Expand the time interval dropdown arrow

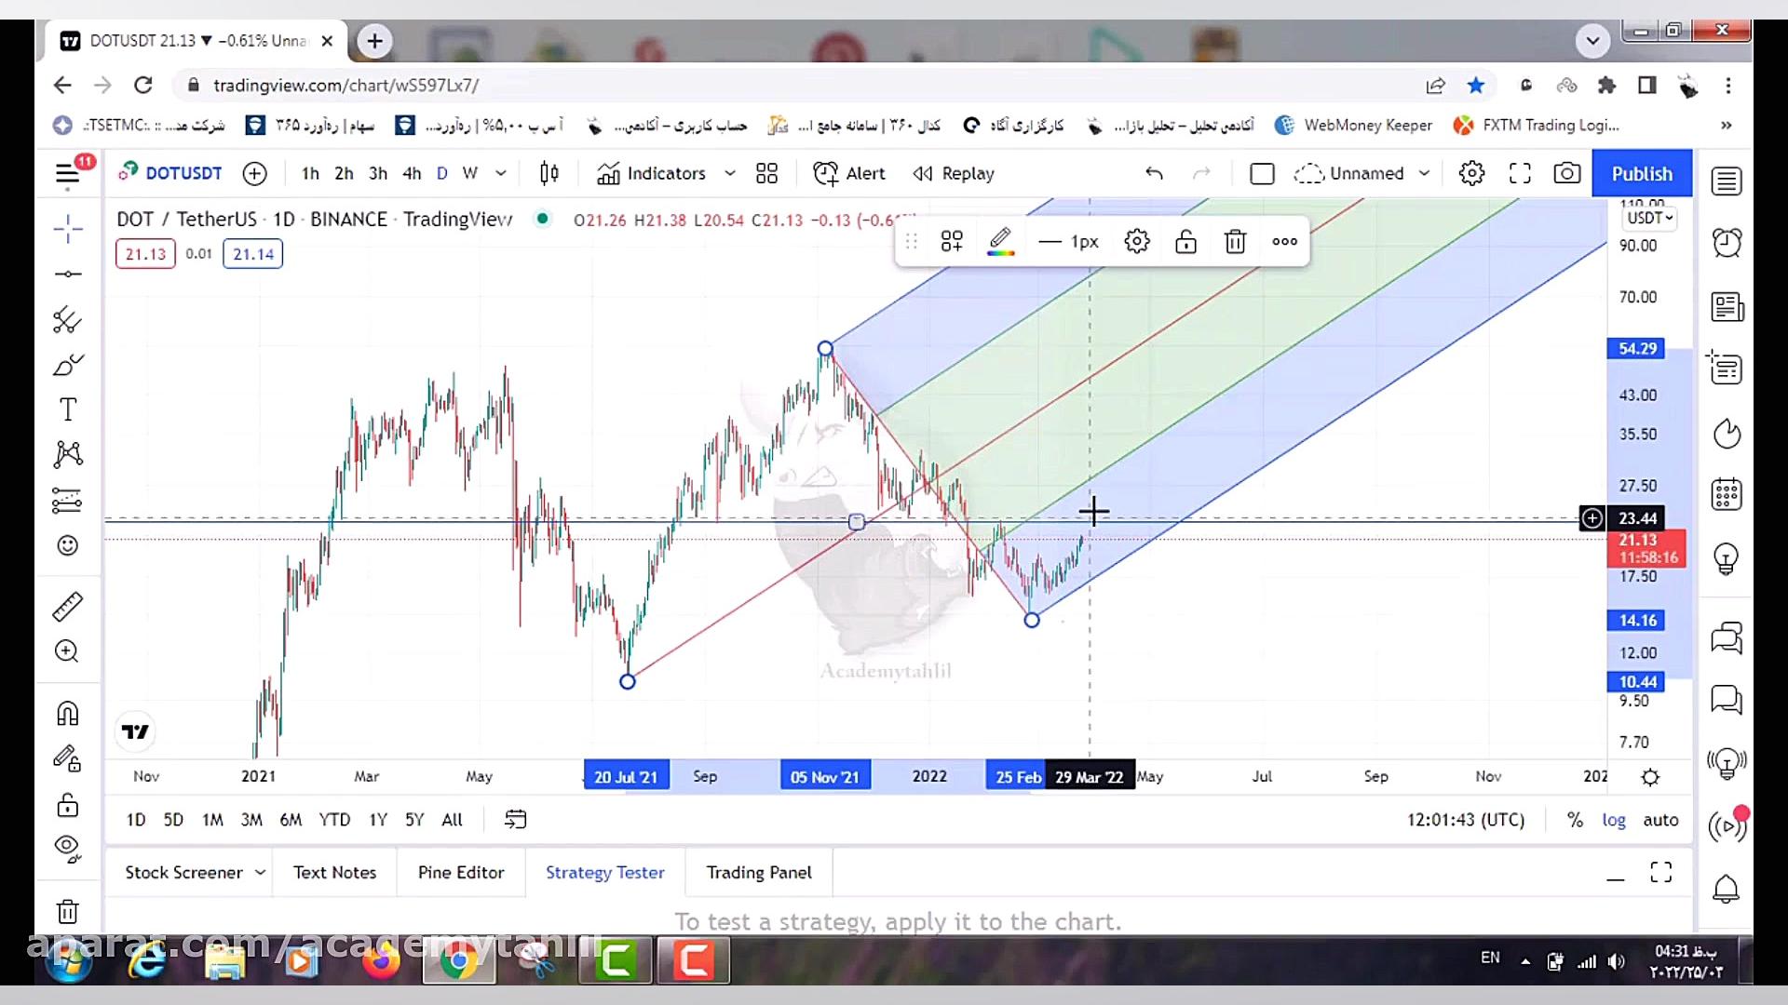click(x=501, y=174)
